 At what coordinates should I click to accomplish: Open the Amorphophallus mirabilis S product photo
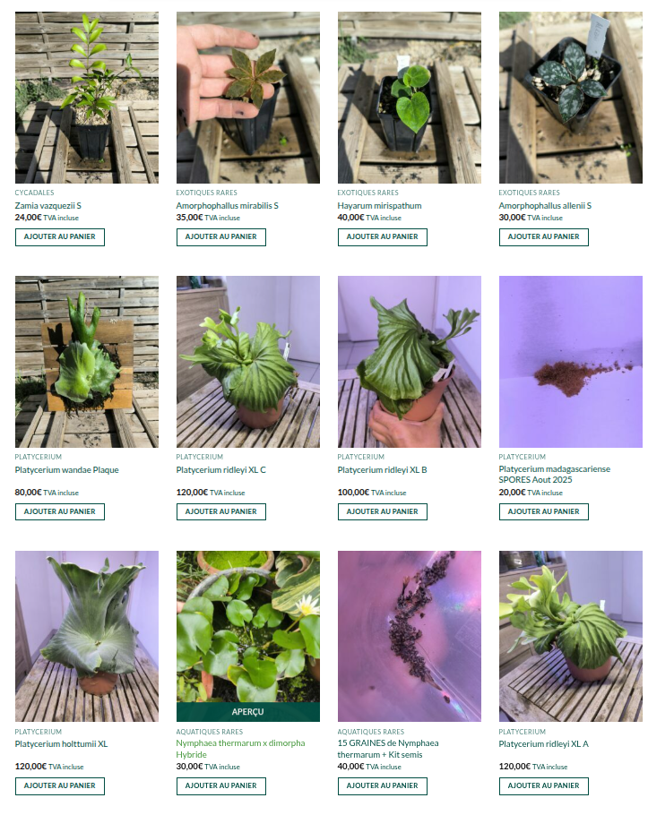tap(248, 98)
